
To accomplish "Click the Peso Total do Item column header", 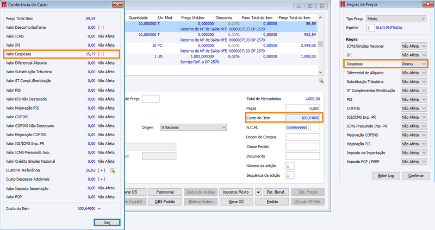I will tap(259, 17).
